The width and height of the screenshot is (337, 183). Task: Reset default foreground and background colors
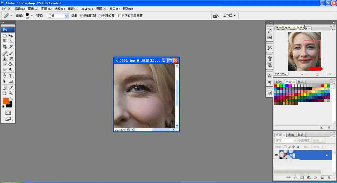4,106
